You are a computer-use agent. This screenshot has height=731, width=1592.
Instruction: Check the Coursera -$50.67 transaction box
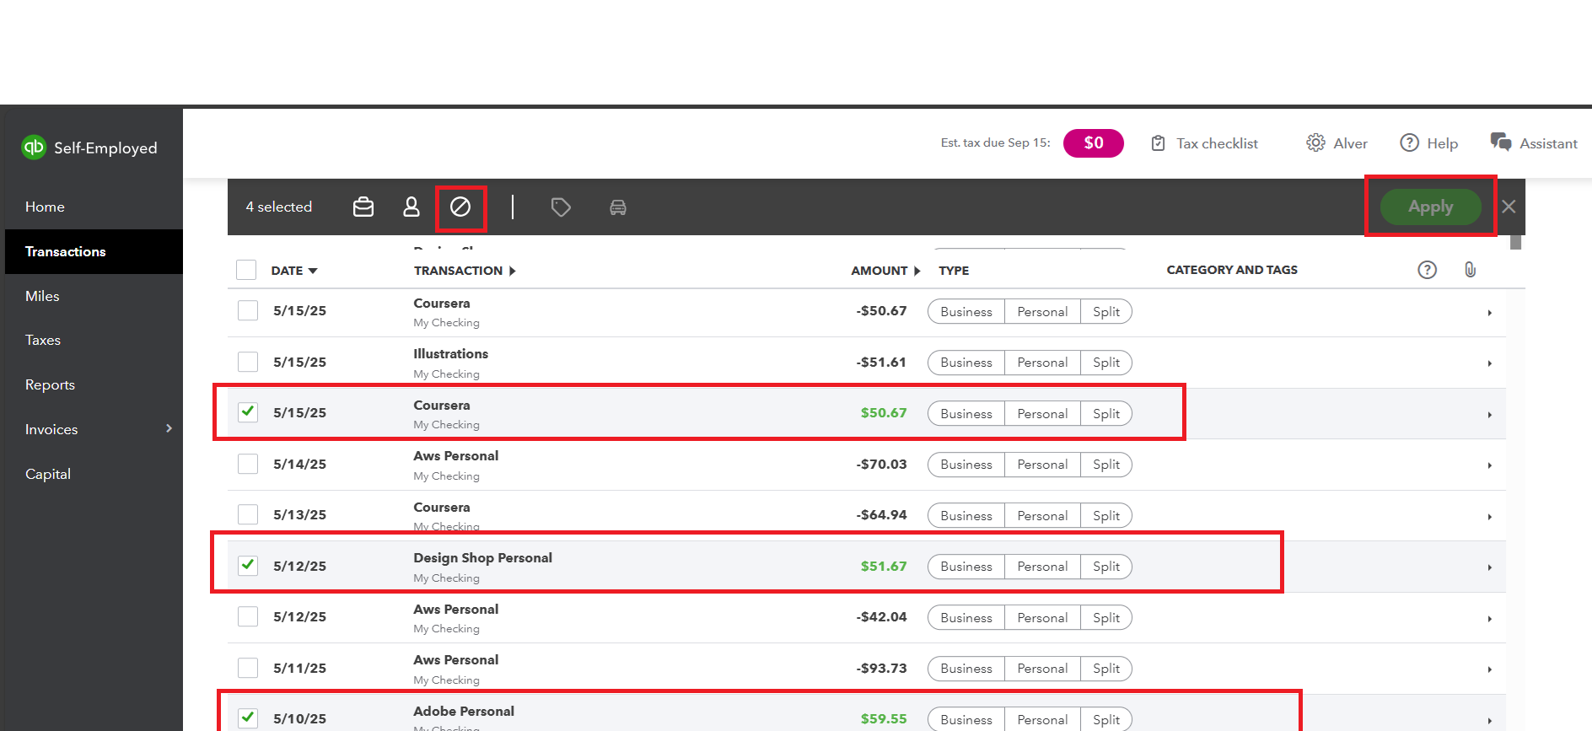click(x=248, y=310)
